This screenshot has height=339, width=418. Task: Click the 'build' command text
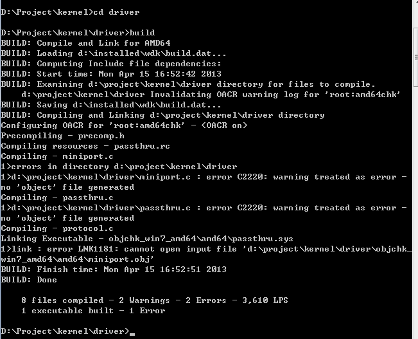click(142, 33)
